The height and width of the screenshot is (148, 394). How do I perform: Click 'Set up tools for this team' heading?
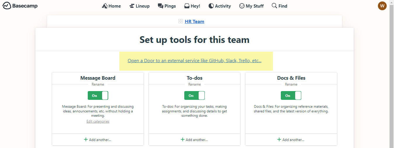(195, 39)
